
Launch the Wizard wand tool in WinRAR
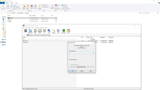[53, 31]
